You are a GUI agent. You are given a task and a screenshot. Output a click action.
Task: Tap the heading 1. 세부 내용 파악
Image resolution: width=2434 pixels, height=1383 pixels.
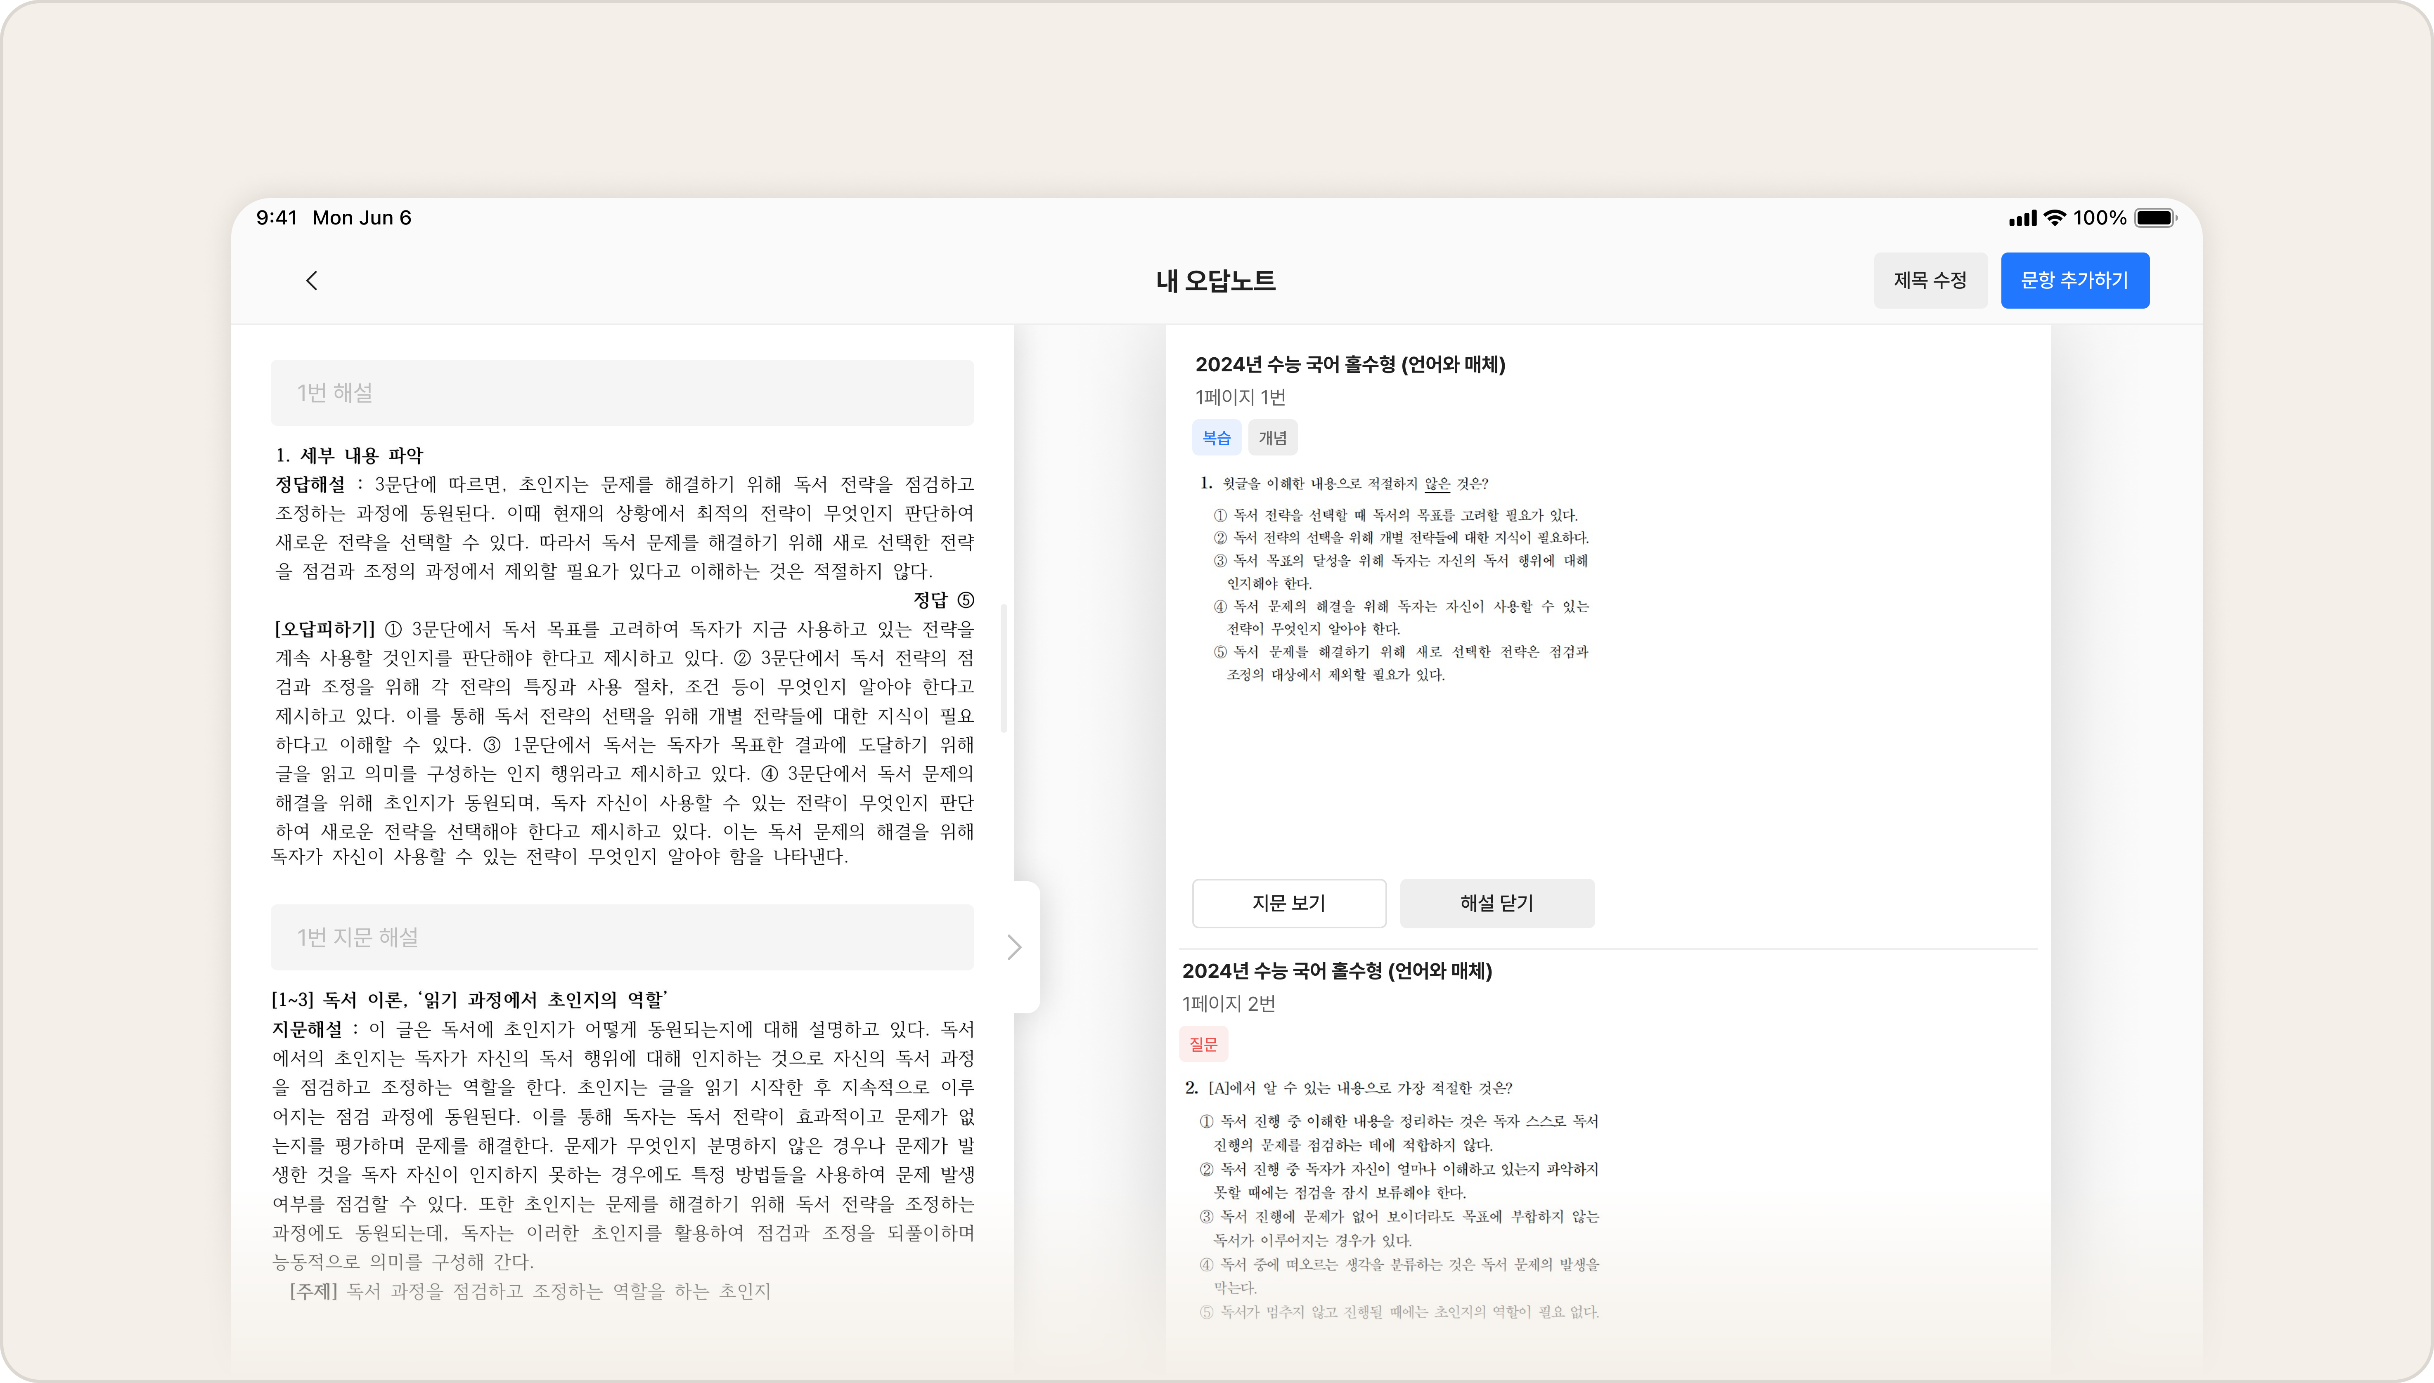coord(349,455)
